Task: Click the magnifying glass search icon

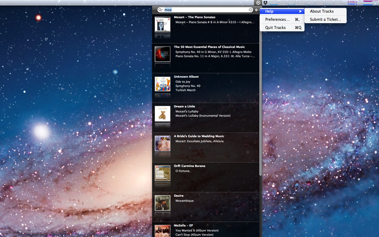Action: (161, 10)
